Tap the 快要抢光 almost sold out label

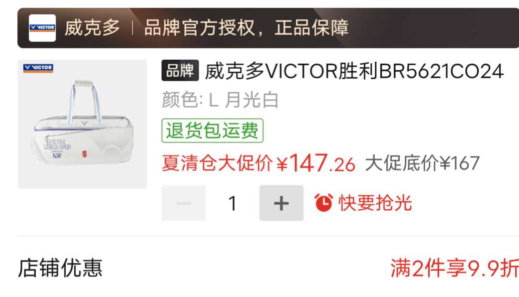(x=375, y=202)
